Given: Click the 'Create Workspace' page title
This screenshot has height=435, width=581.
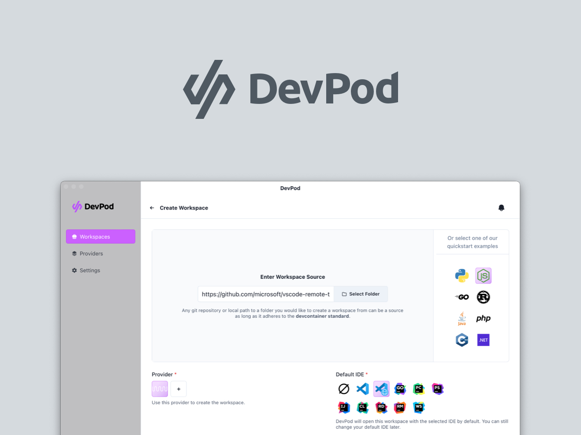Looking at the screenshot, I should [x=184, y=208].
